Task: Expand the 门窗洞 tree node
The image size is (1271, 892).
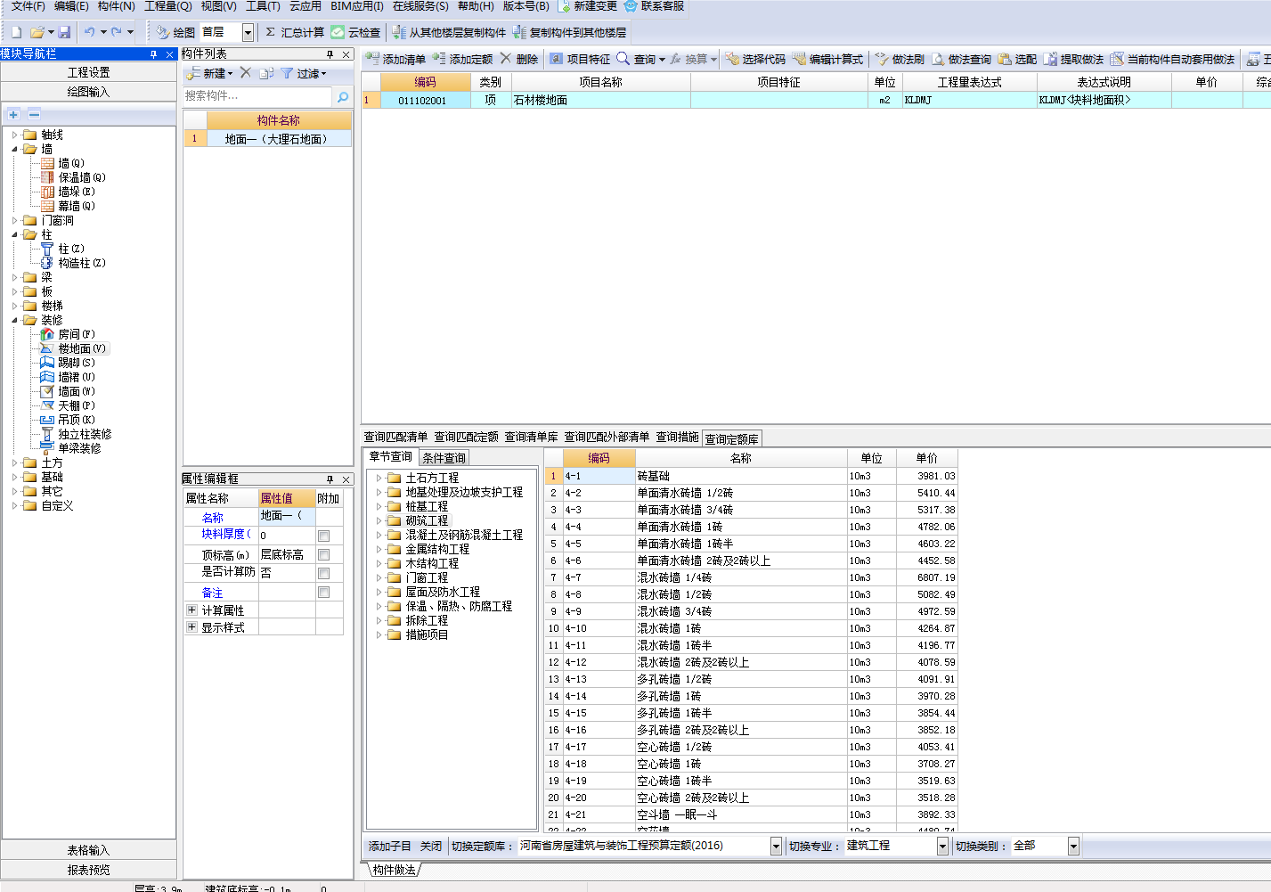Action: 14,220
